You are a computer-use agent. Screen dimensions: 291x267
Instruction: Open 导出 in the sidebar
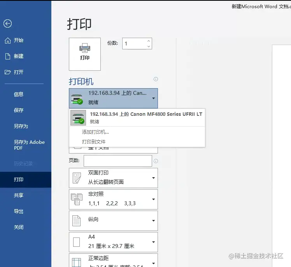coord(19,211)
